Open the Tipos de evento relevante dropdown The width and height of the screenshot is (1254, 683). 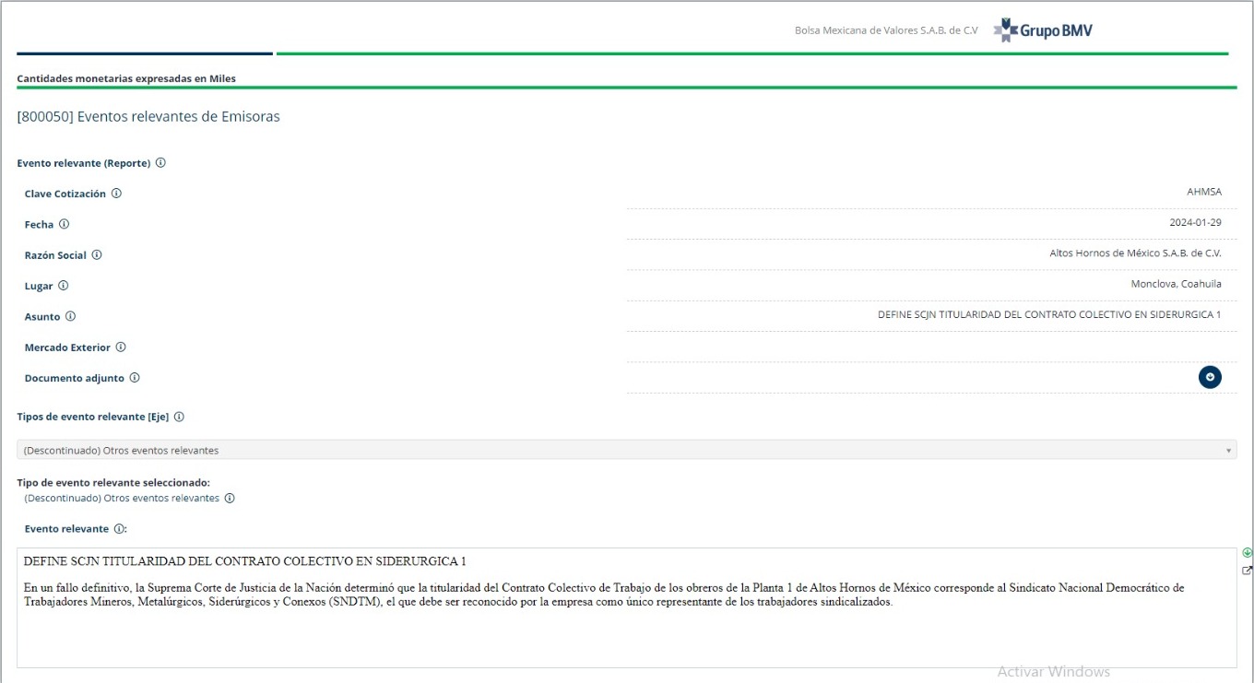626,450
